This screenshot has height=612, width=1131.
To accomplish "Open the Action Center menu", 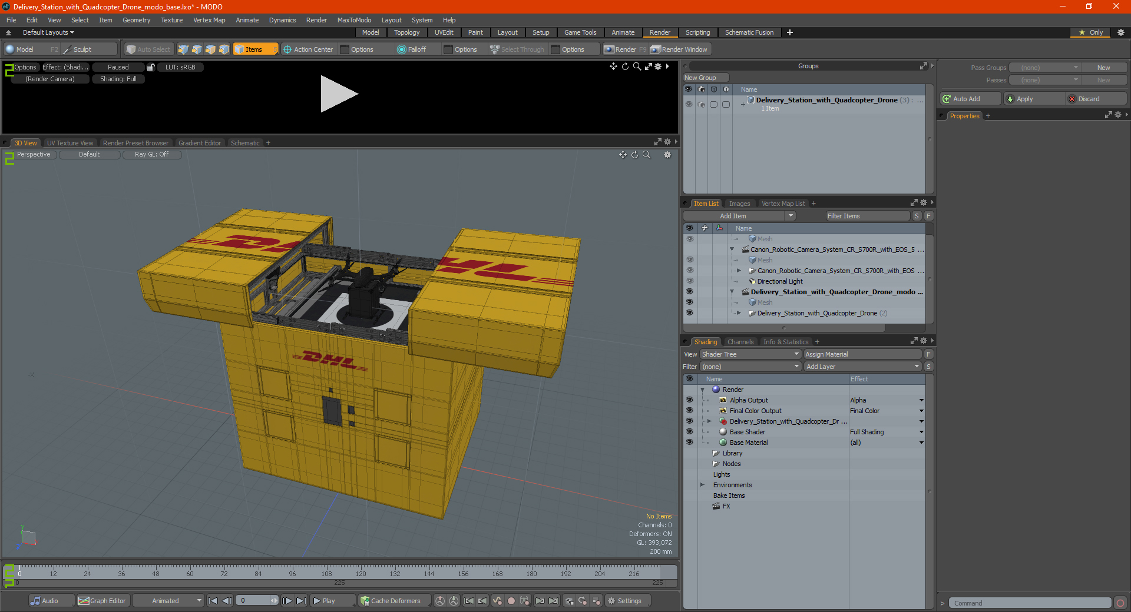I will pyautogui.click(x=308, y=49).
